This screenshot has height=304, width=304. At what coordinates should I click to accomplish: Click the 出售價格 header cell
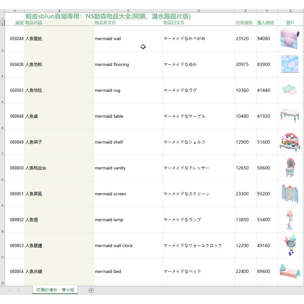(246, 23)
